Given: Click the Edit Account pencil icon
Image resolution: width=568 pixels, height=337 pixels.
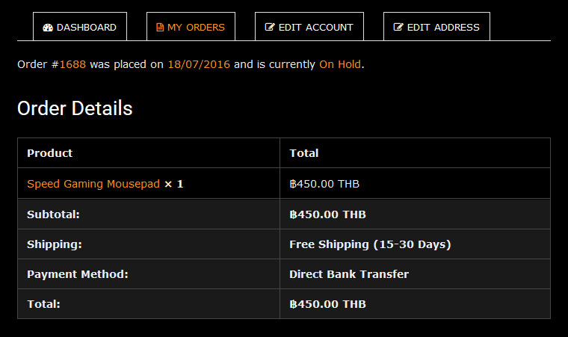Looking at the screenshot, I should pos(270,28).
